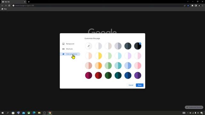Choose the purple theme swatch
This screenshot has width=205, height=115.
(138, 75)
